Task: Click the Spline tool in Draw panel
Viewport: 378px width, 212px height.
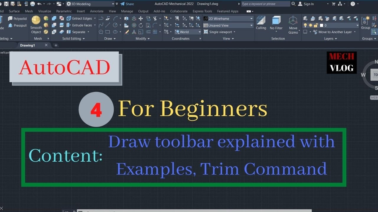Action: (101, 25)
